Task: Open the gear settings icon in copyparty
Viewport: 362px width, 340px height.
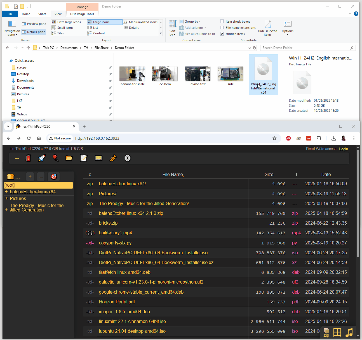Action: coord(127,158)
